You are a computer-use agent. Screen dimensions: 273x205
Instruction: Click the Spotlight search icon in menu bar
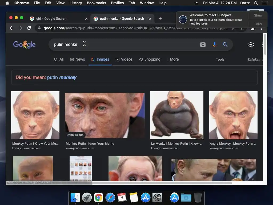coord(256,3)
